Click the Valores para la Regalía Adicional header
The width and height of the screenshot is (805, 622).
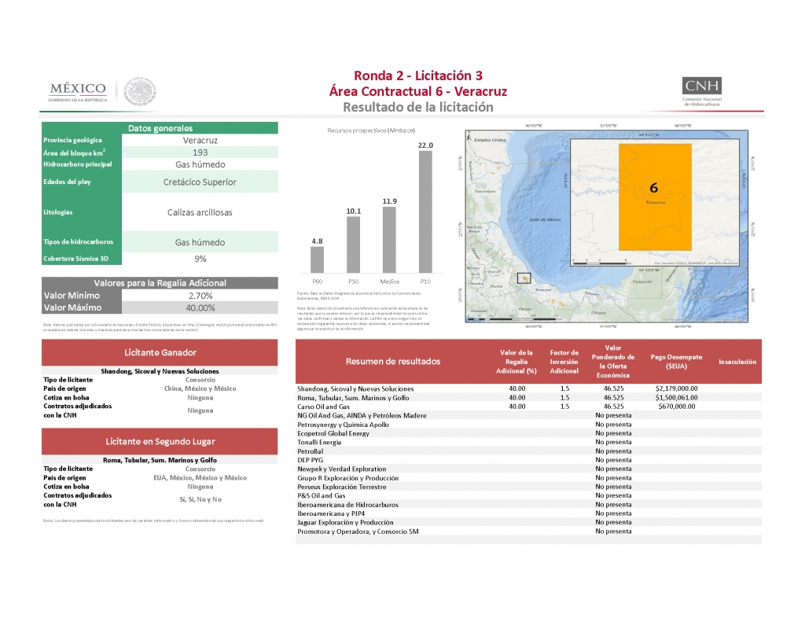[x=160, y=282]
